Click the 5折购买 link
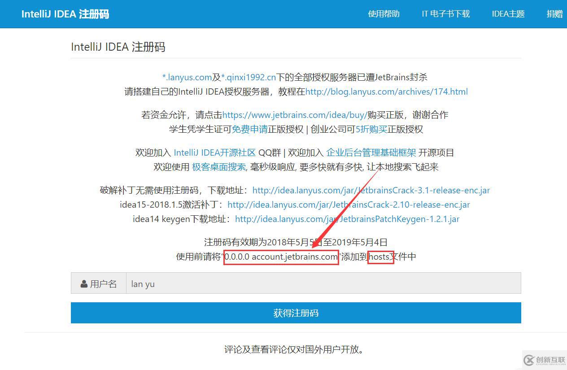The width and height of the screenshot is (567, 370). click(371, 129)
